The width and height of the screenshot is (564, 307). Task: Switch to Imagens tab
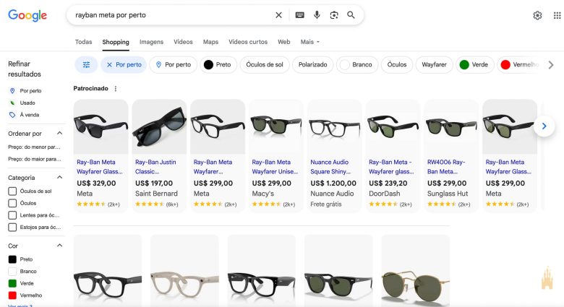pyautogui.click(x=151, y=42)
